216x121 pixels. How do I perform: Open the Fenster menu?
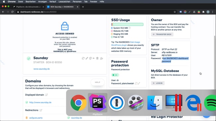[93, 2]
